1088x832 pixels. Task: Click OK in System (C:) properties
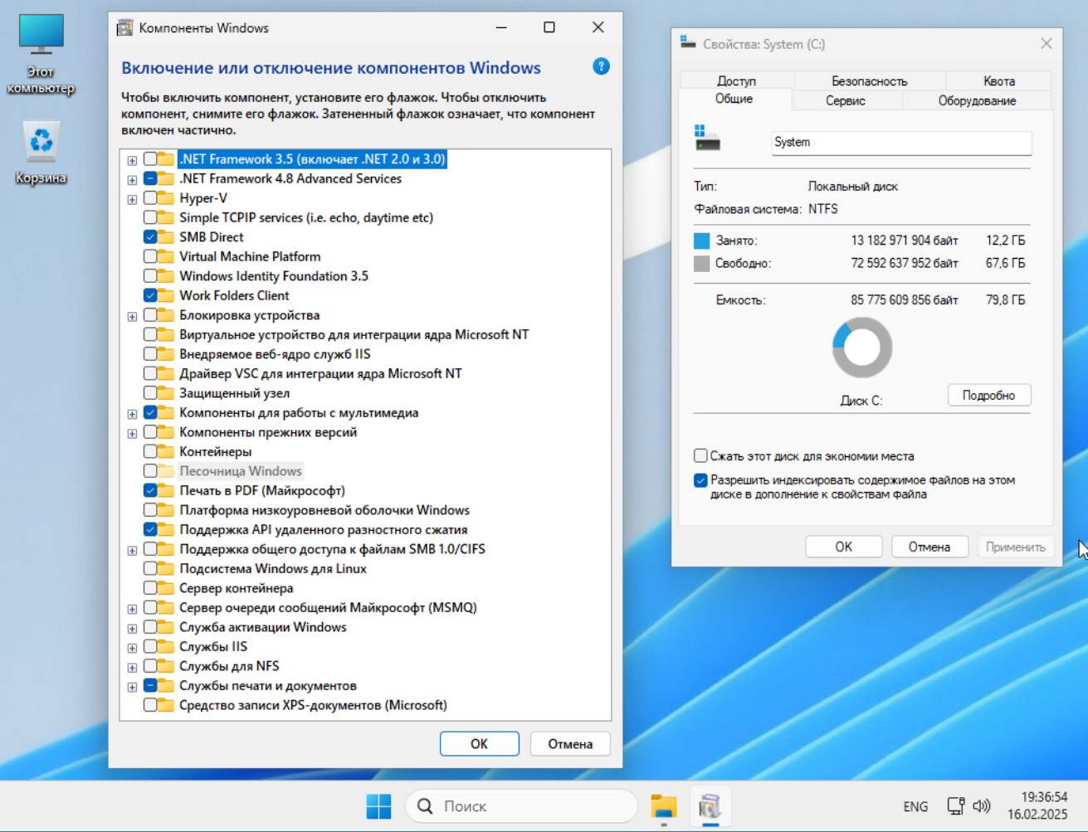(843, 547)
